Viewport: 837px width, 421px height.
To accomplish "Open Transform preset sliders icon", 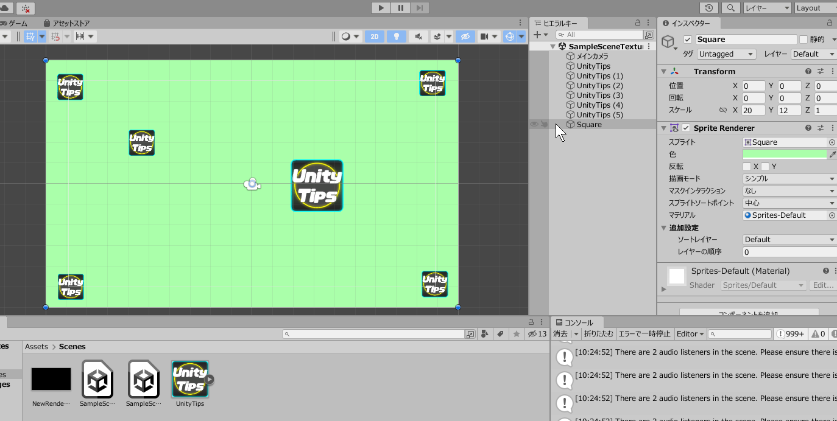I will (x=821, y=72).
